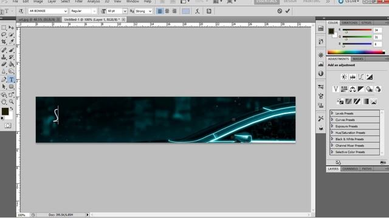
Task: Open the Layer menu
Action: [x=52, y=1]
